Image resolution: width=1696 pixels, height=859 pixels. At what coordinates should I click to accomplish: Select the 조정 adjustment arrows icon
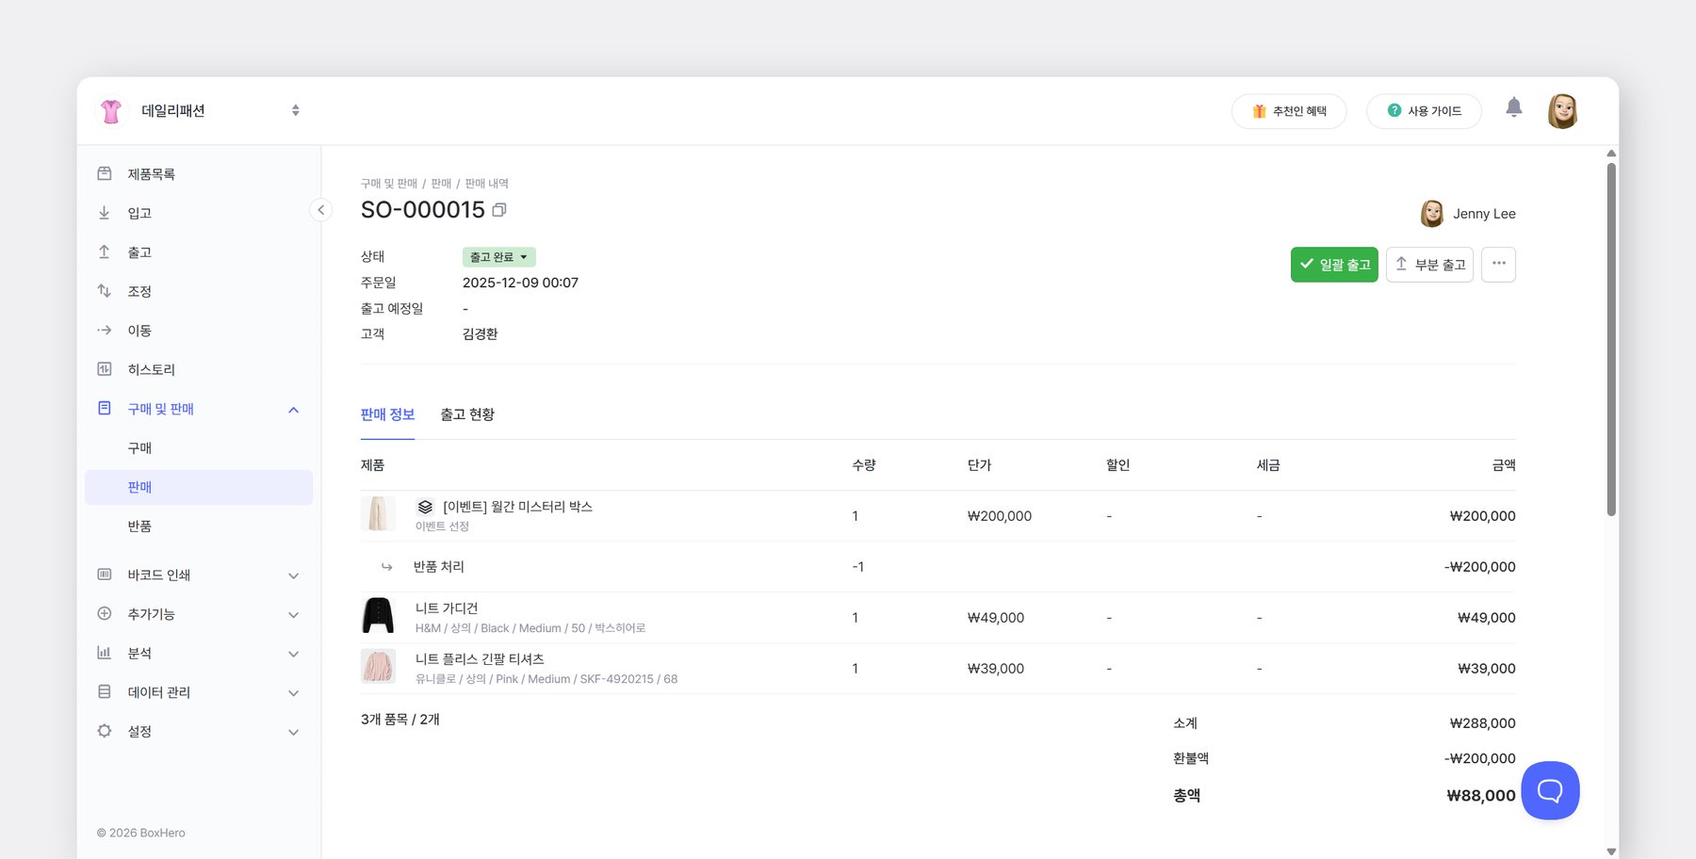tap(105, 291)
